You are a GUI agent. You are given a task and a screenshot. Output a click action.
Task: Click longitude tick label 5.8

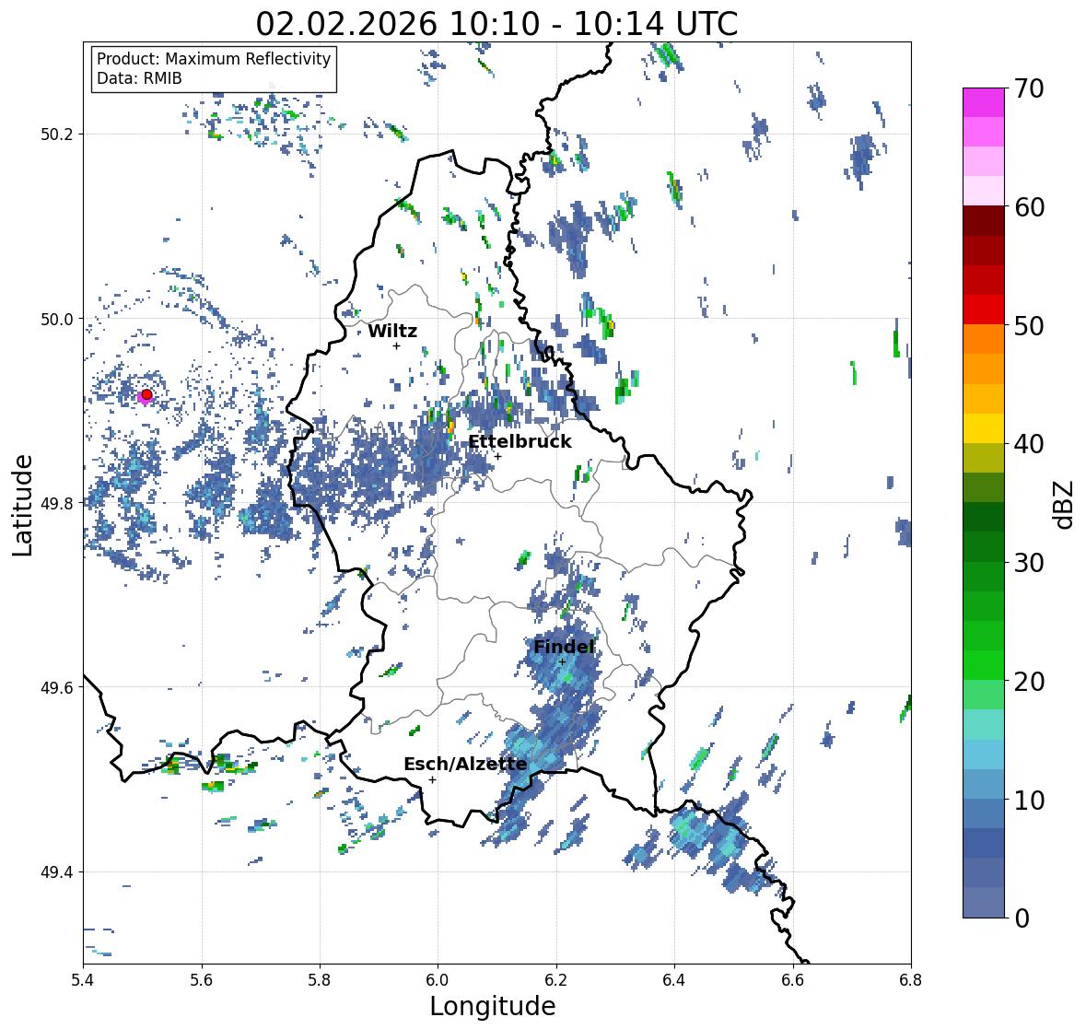click(x=320, y=979)
